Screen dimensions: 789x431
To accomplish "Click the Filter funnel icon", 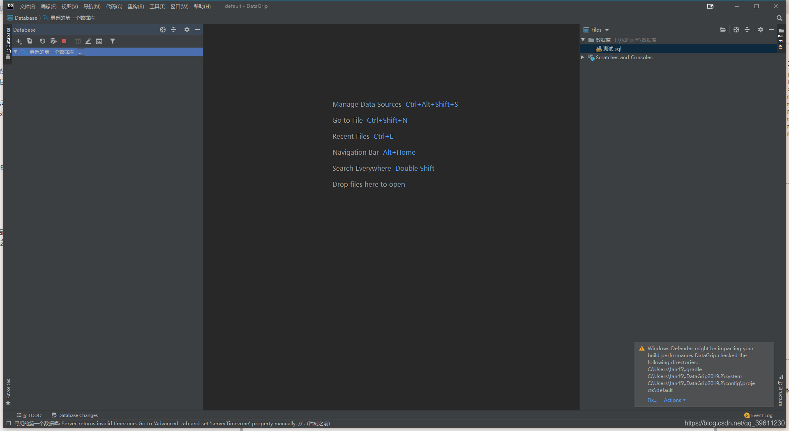I will point(113,41).
